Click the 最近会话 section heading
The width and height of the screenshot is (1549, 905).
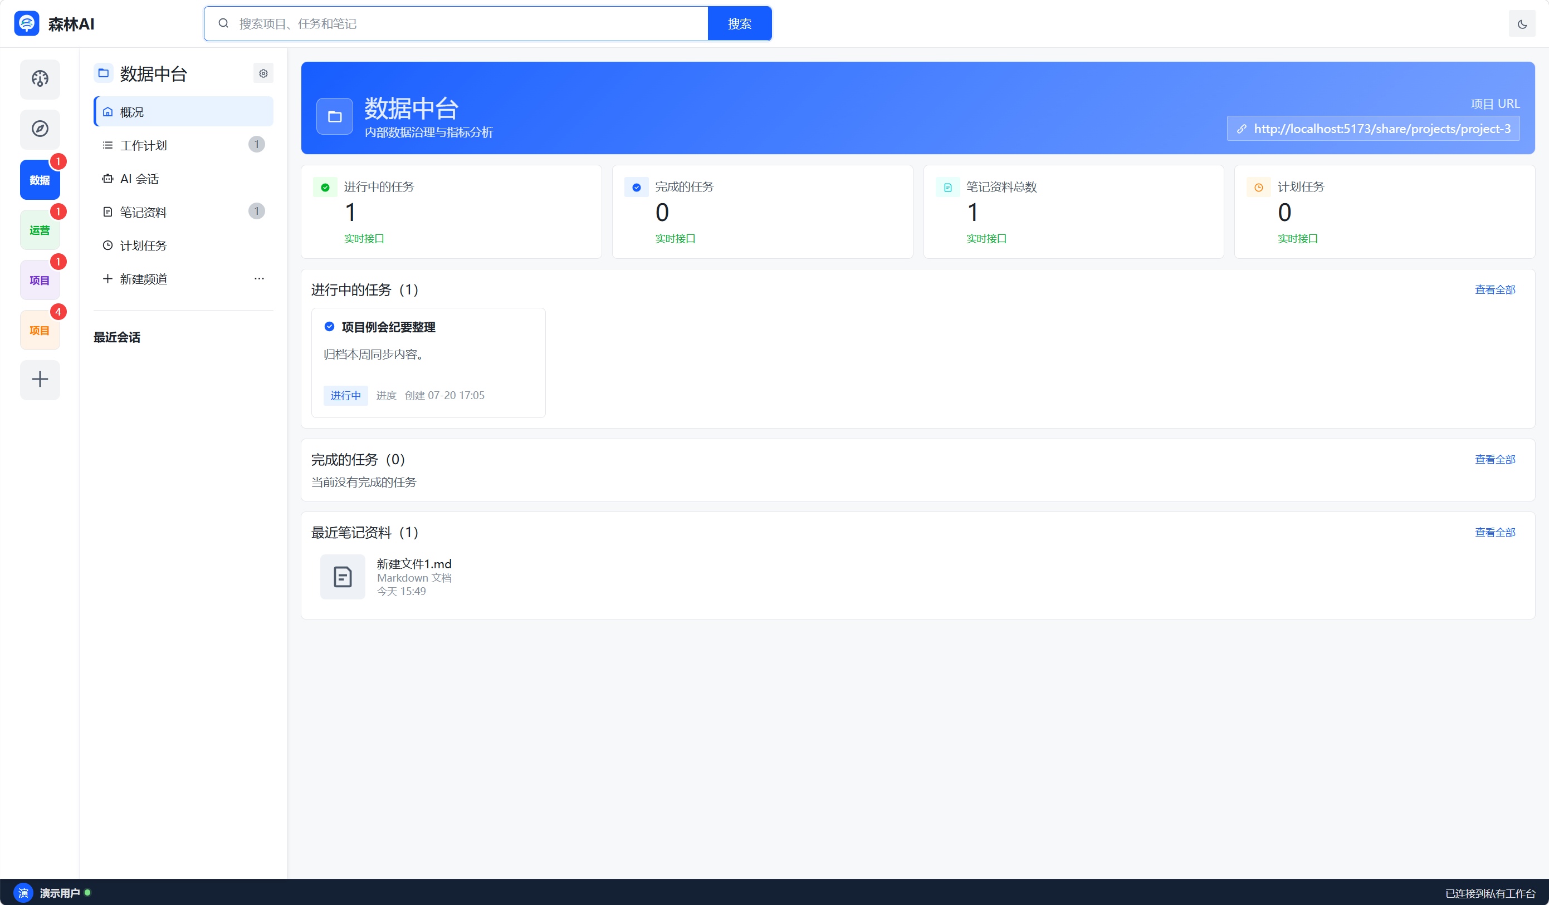coord(117,337)
